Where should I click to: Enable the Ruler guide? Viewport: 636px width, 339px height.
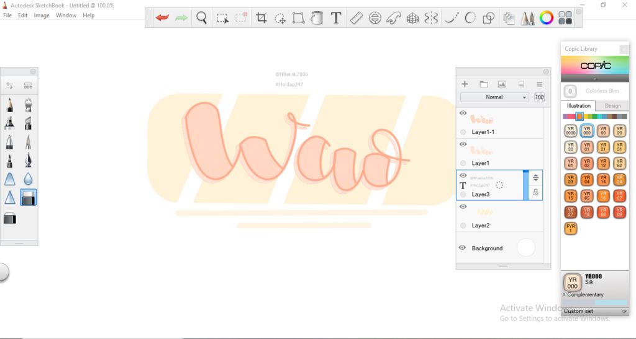click(x=356, y=18)
